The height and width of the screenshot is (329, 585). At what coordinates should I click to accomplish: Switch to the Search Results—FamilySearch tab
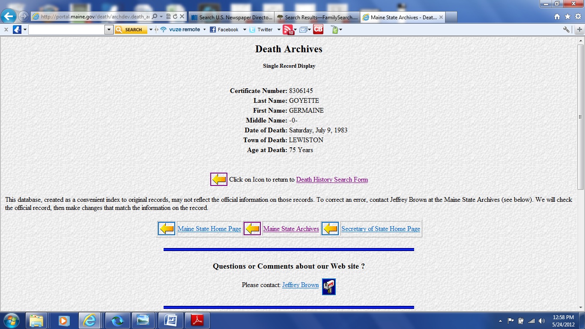coord(318,17)
